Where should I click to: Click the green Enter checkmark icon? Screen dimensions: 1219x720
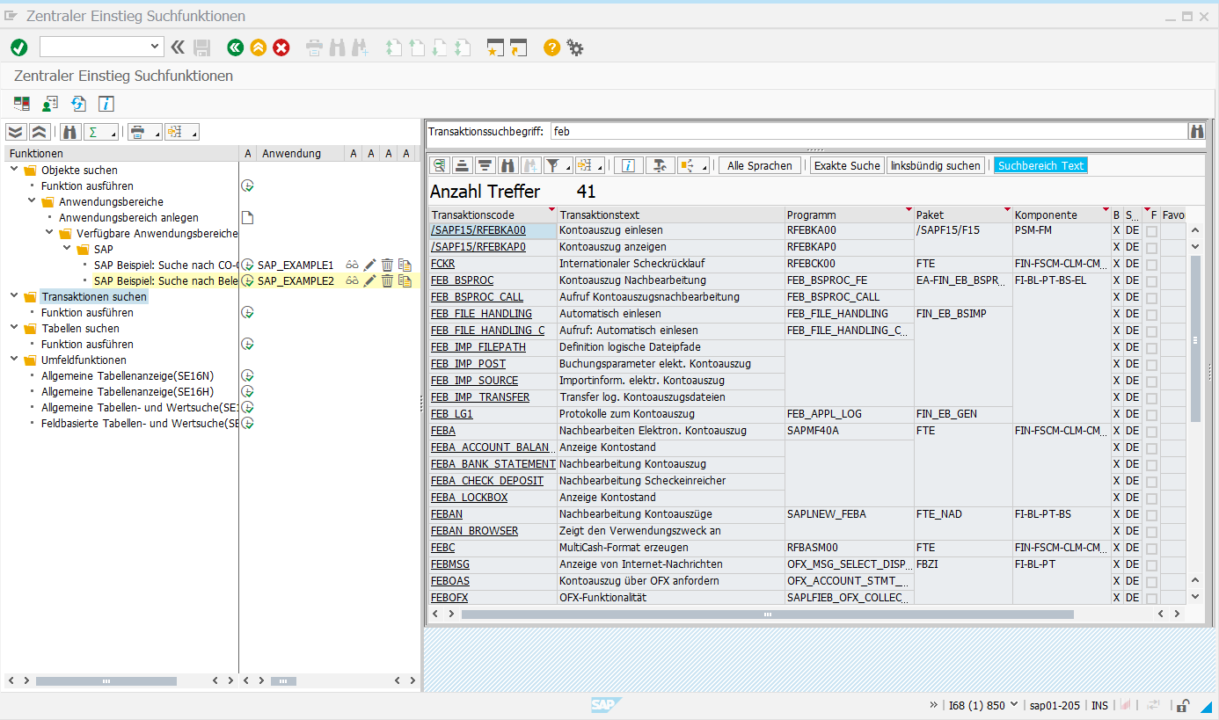tap(18, 47)
